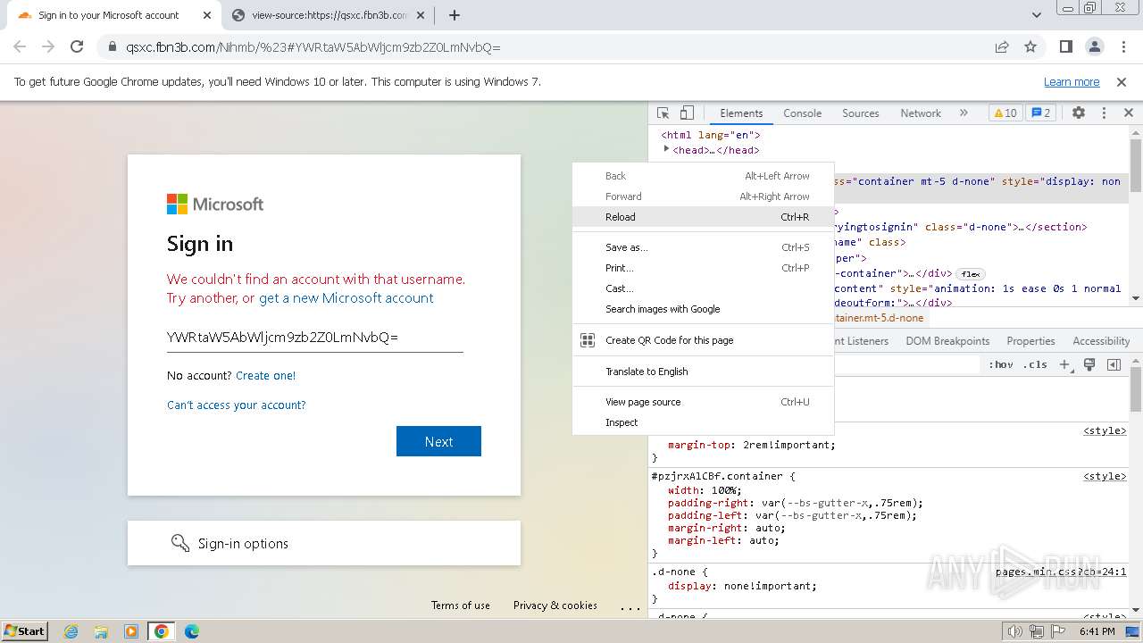Go back to the previous page
Viewport: 1143px width, 643px height.
pyautogui.click(x=20, y=47)
